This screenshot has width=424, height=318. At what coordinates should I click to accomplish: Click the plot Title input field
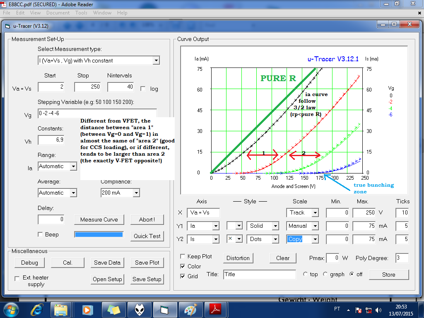tap(260, 275)
